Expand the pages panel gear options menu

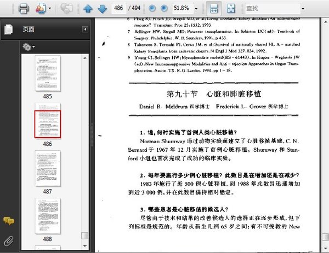point(29,47)
